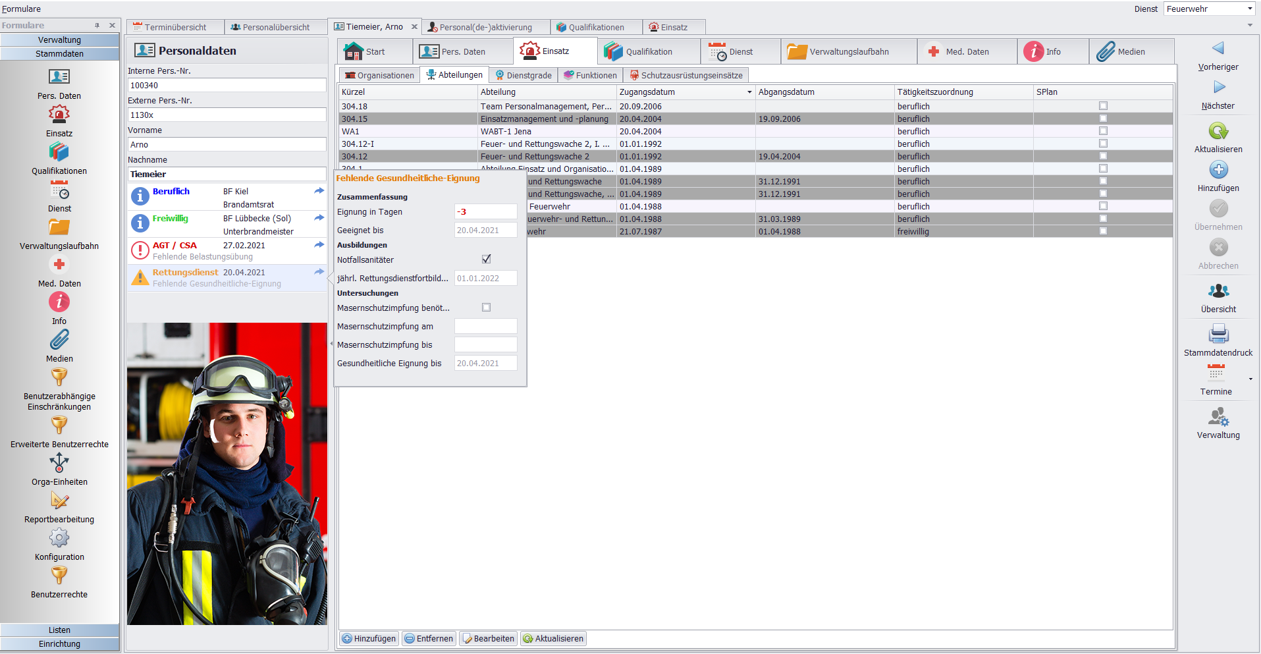The height and width of the screenshot is (654, 1261).
Task: Tick the SPlan checkbox for row 304.18
Action: click(x=1103, y=106)
